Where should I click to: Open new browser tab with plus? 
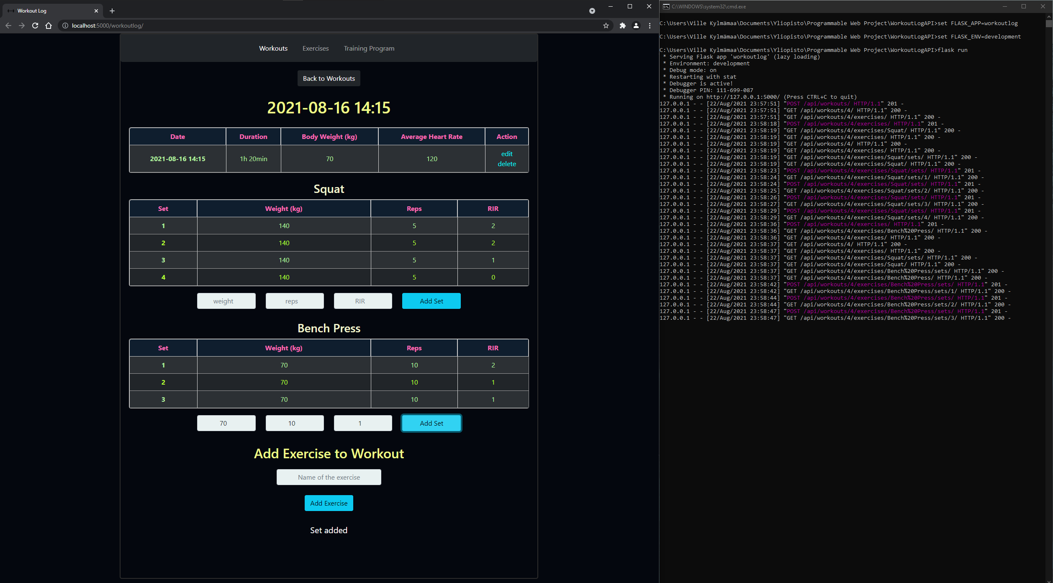coord(112,11)
